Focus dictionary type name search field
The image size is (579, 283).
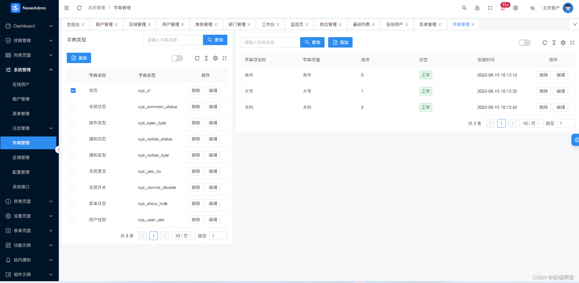pyautogui.click(x=173, y=40)
